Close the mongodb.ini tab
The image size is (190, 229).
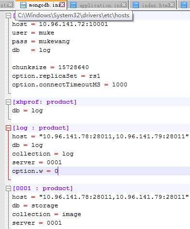62,5
